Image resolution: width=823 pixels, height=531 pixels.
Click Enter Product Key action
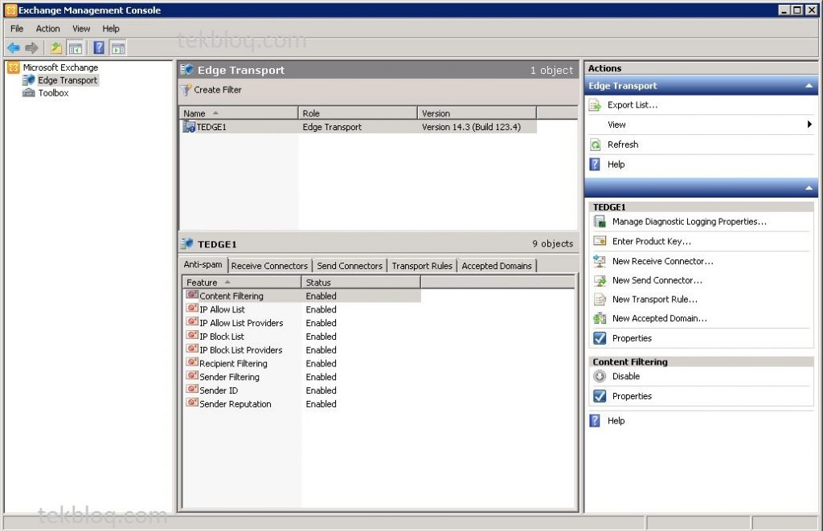651,241
